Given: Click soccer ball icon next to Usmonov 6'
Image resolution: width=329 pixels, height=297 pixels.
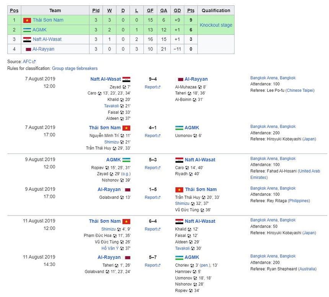Looking at the screenshot, I should coord(195,135).
